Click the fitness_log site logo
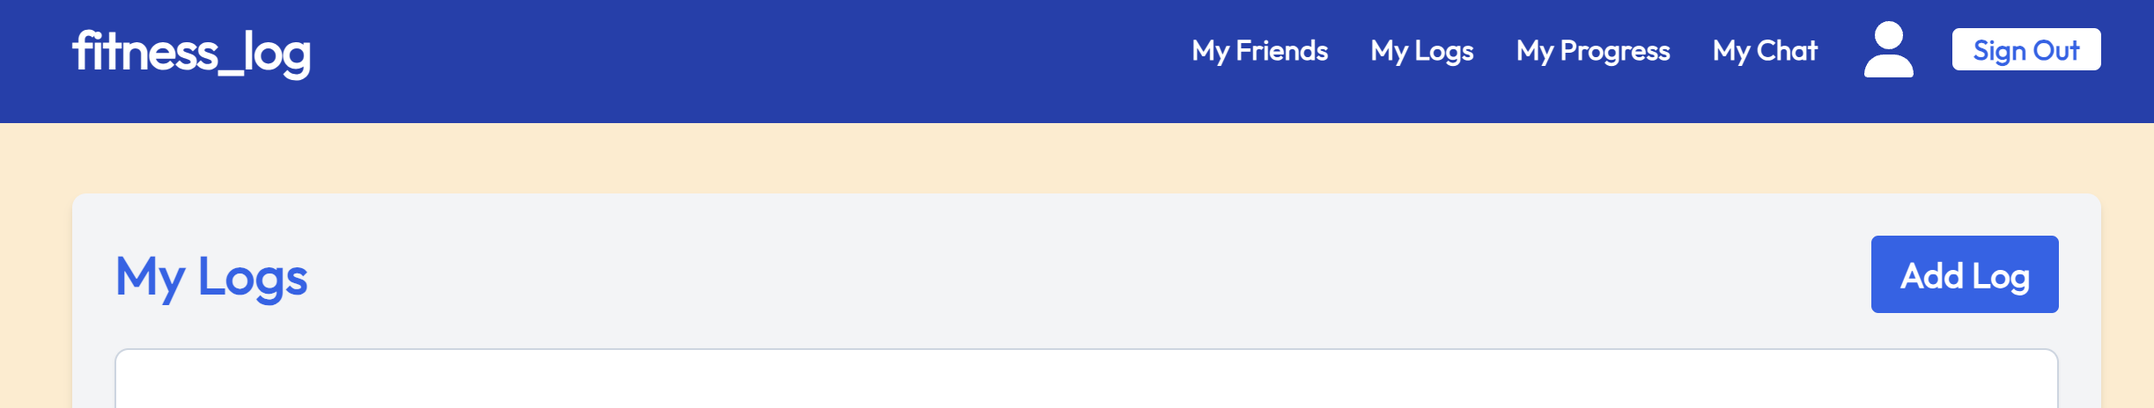 click(x=191, y=53)
